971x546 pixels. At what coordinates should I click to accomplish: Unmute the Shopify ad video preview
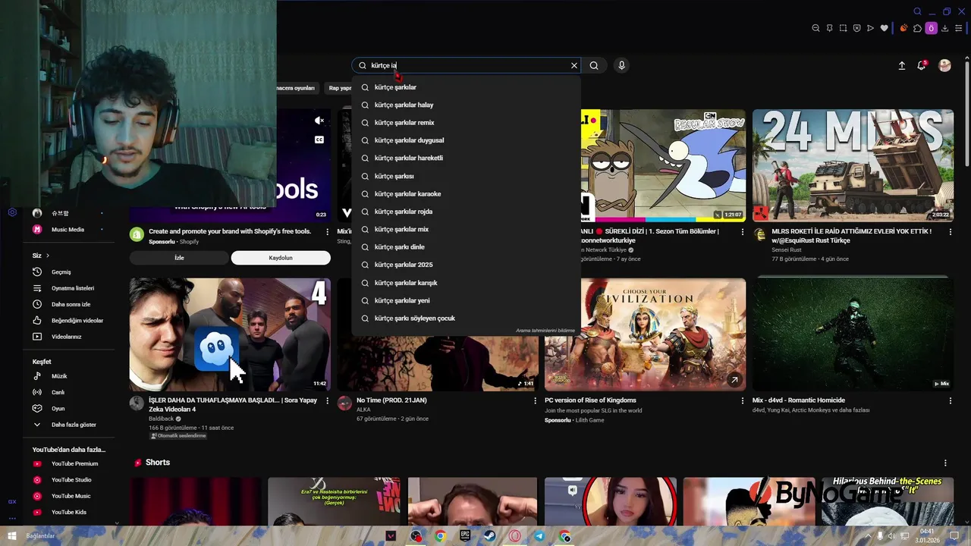point(319,121)
